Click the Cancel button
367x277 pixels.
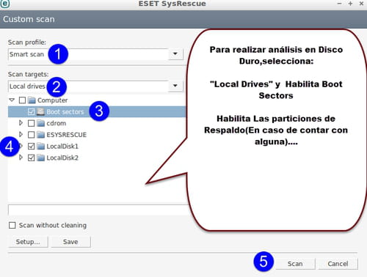pyautogui.click(x=338, y=264)
